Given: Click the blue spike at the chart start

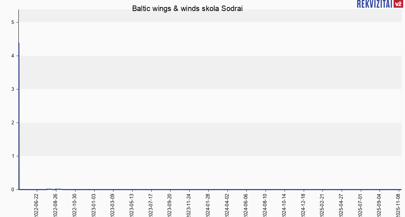Looking at the screenshot, I should coord(19,110).
